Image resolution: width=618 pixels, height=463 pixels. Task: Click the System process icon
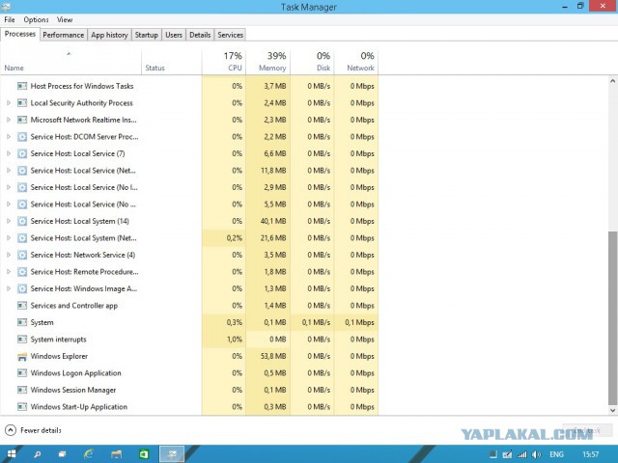22,322
